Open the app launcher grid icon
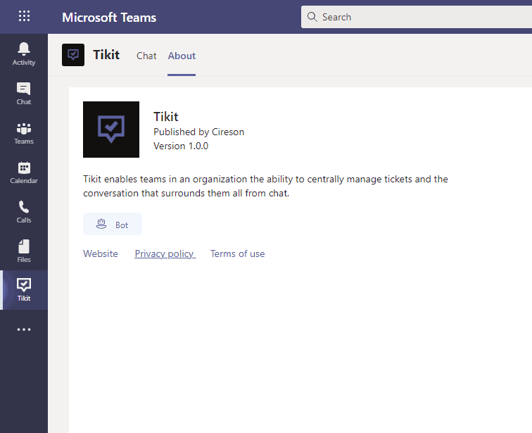Image resolution: width=532 pixels, height=433 pixels. (24, 16)
